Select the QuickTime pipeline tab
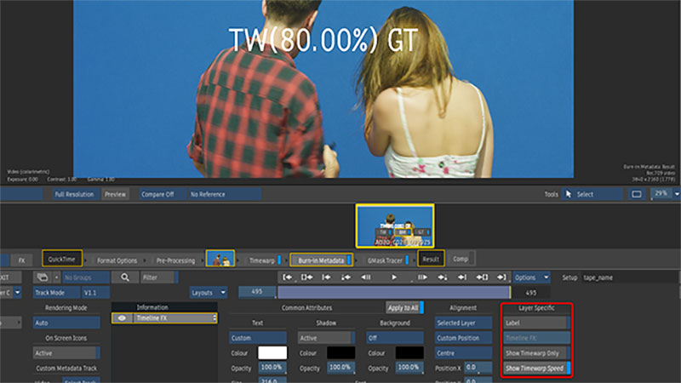Viewport: 681px width, 383px height. click(x=61, y=259)
